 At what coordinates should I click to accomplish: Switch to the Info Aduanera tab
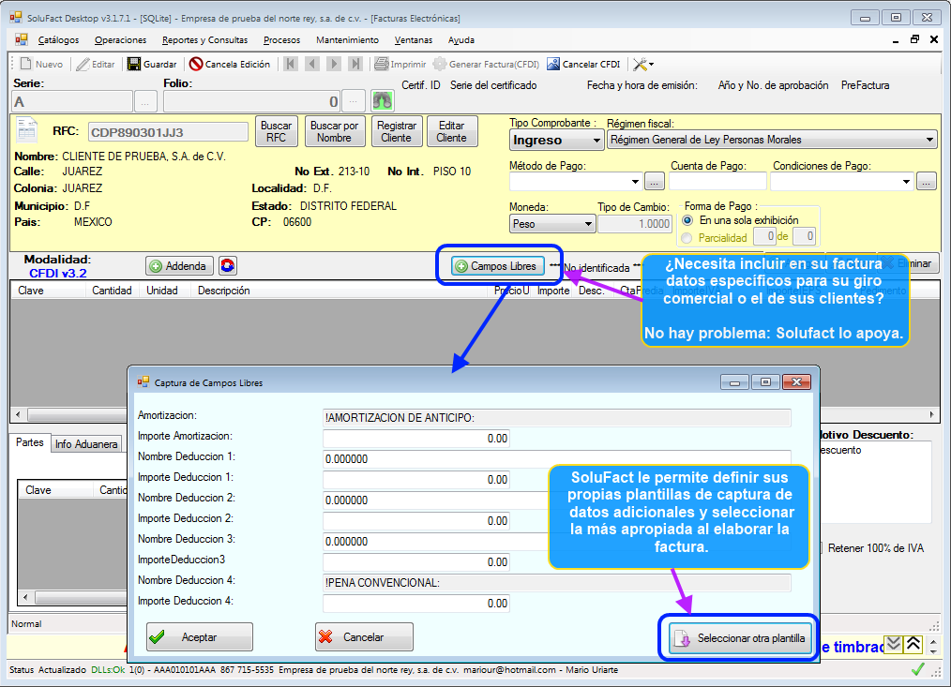tap(86, 444)
